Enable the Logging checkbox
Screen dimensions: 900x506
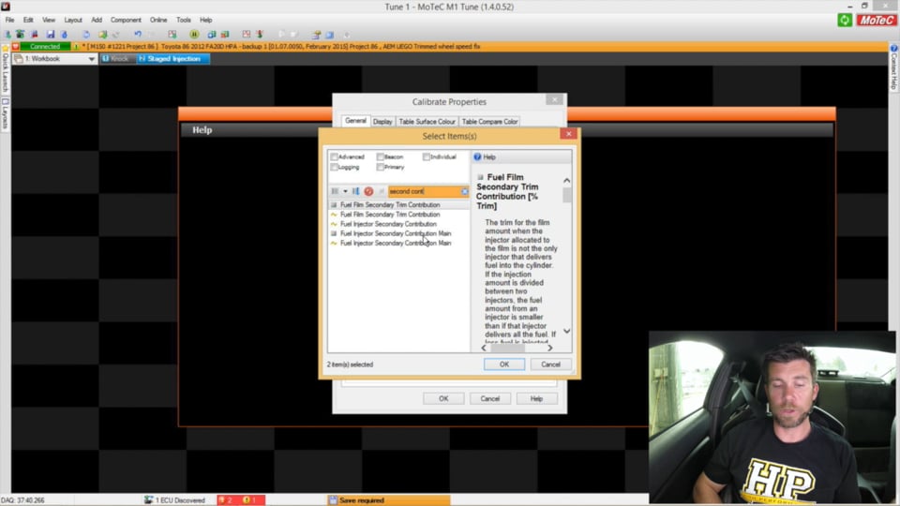(334, 167)
